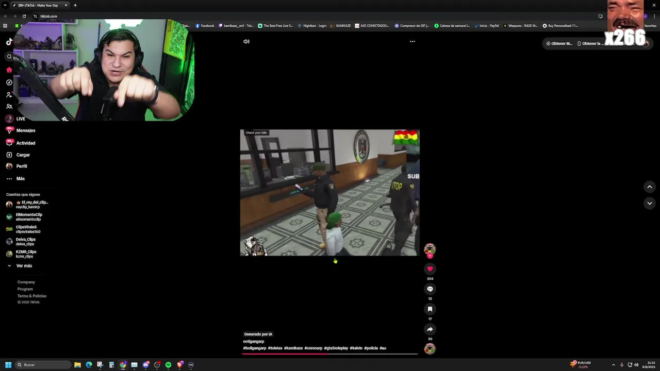660x371 pixels.
Task: Open the Home (For You) sidebar icon
Action: (x=9, y=70)
